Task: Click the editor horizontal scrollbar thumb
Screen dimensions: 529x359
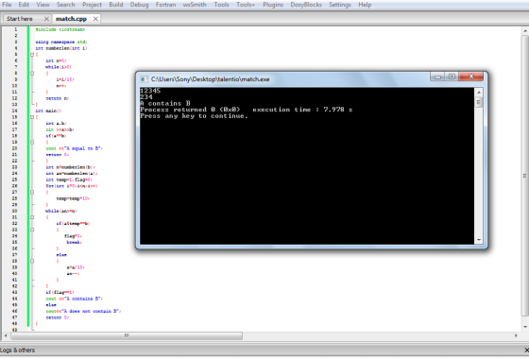Action: (127, 335)
